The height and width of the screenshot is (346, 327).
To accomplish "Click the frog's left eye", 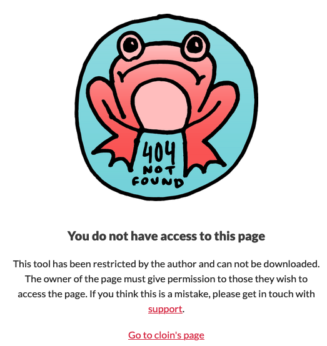I will coord(130,46).
